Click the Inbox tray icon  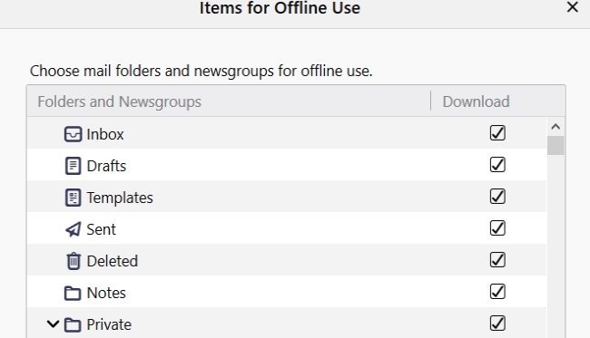(x=73, y=134)
